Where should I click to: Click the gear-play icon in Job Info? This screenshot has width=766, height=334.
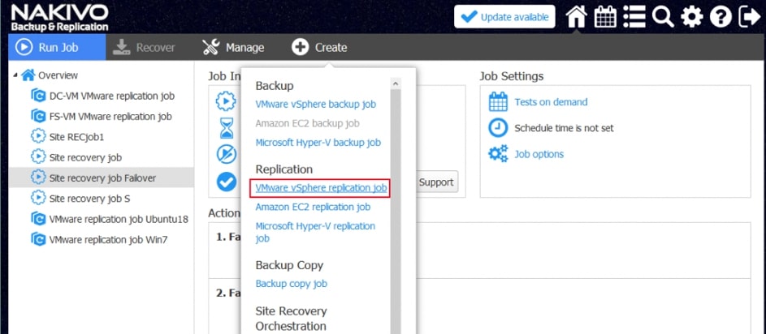(226, 101)
